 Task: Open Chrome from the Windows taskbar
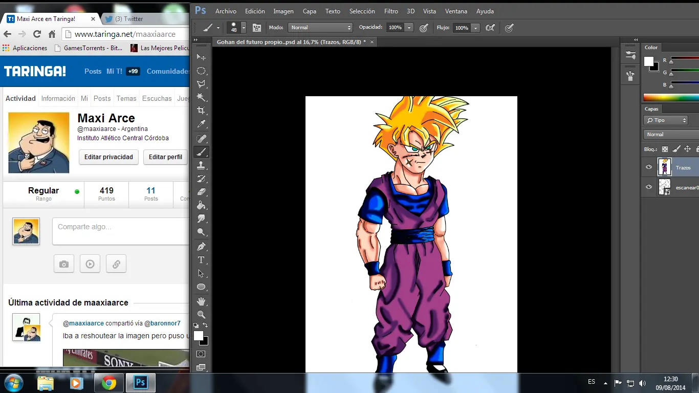click(x=108, y=383)
